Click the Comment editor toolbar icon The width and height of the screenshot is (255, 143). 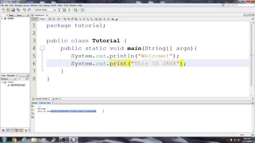[113, 19]
